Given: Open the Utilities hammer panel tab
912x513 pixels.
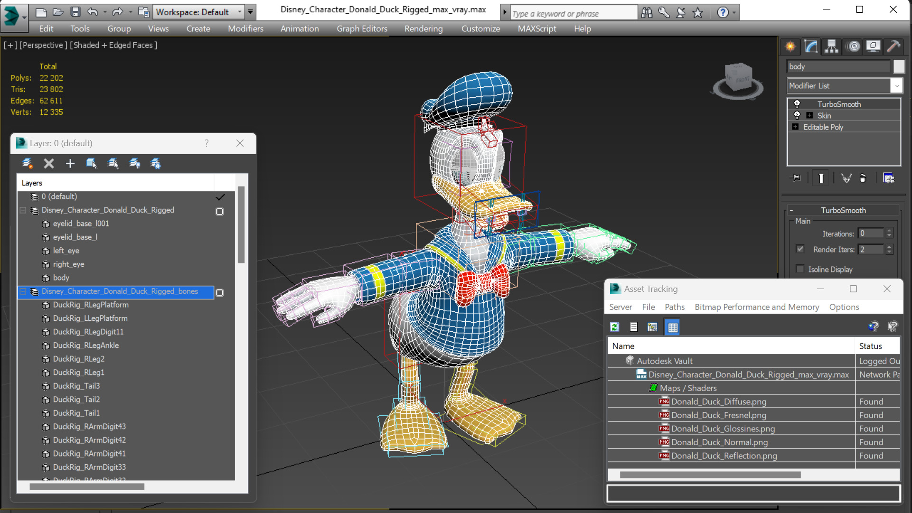Looking at the screenshot, I should pyautogui.click(x=893, y=46).
